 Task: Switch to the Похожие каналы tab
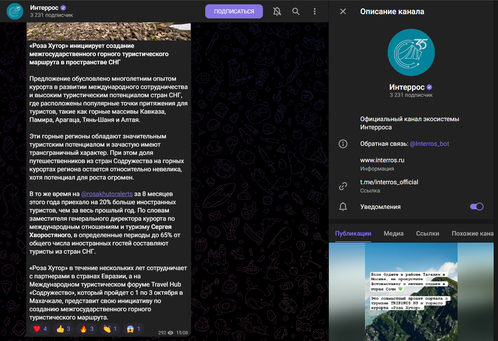(x=473, y=233)
